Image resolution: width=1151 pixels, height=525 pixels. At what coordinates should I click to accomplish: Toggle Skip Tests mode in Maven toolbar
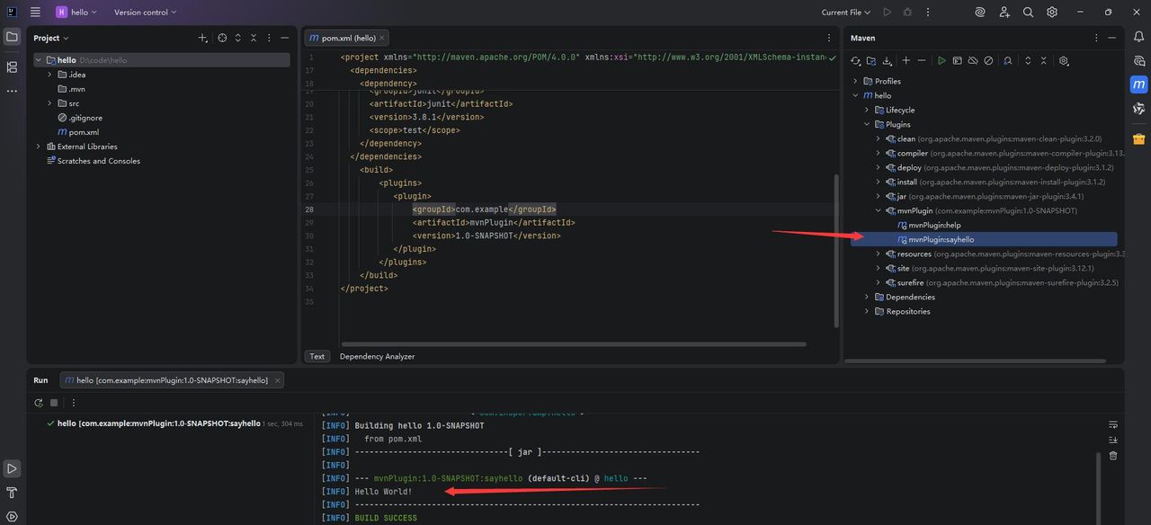click(x=988, y=61)
